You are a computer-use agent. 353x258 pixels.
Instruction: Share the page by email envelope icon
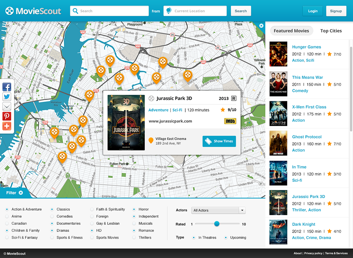tap(7, 107)
